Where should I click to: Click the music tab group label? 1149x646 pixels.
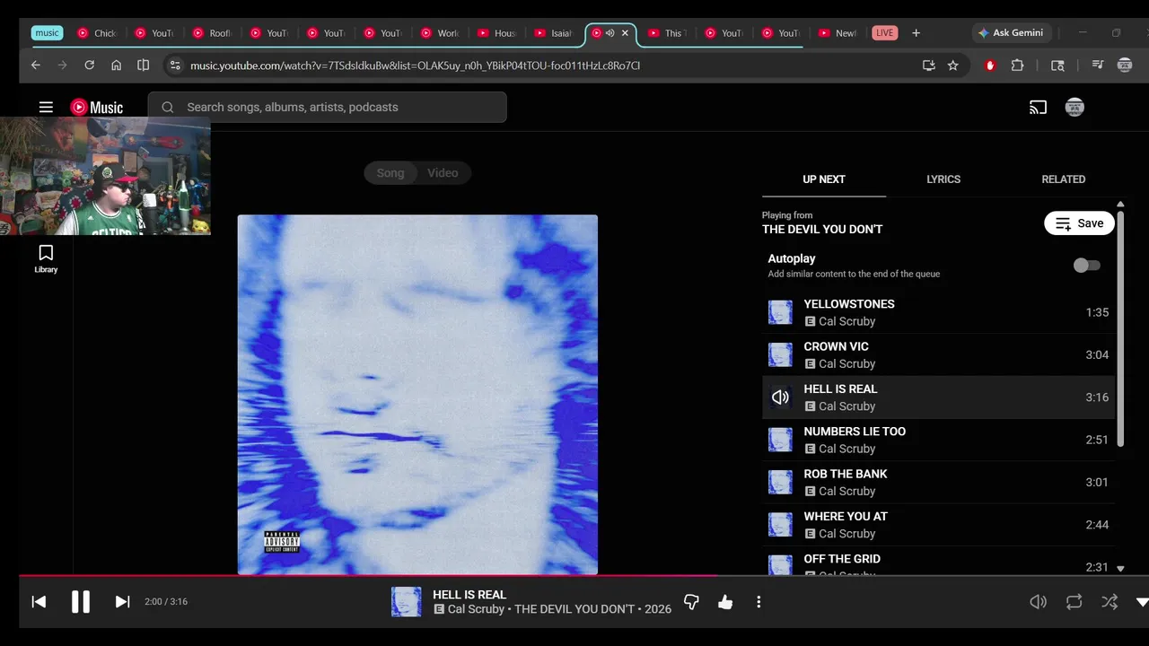pos(47,33)
